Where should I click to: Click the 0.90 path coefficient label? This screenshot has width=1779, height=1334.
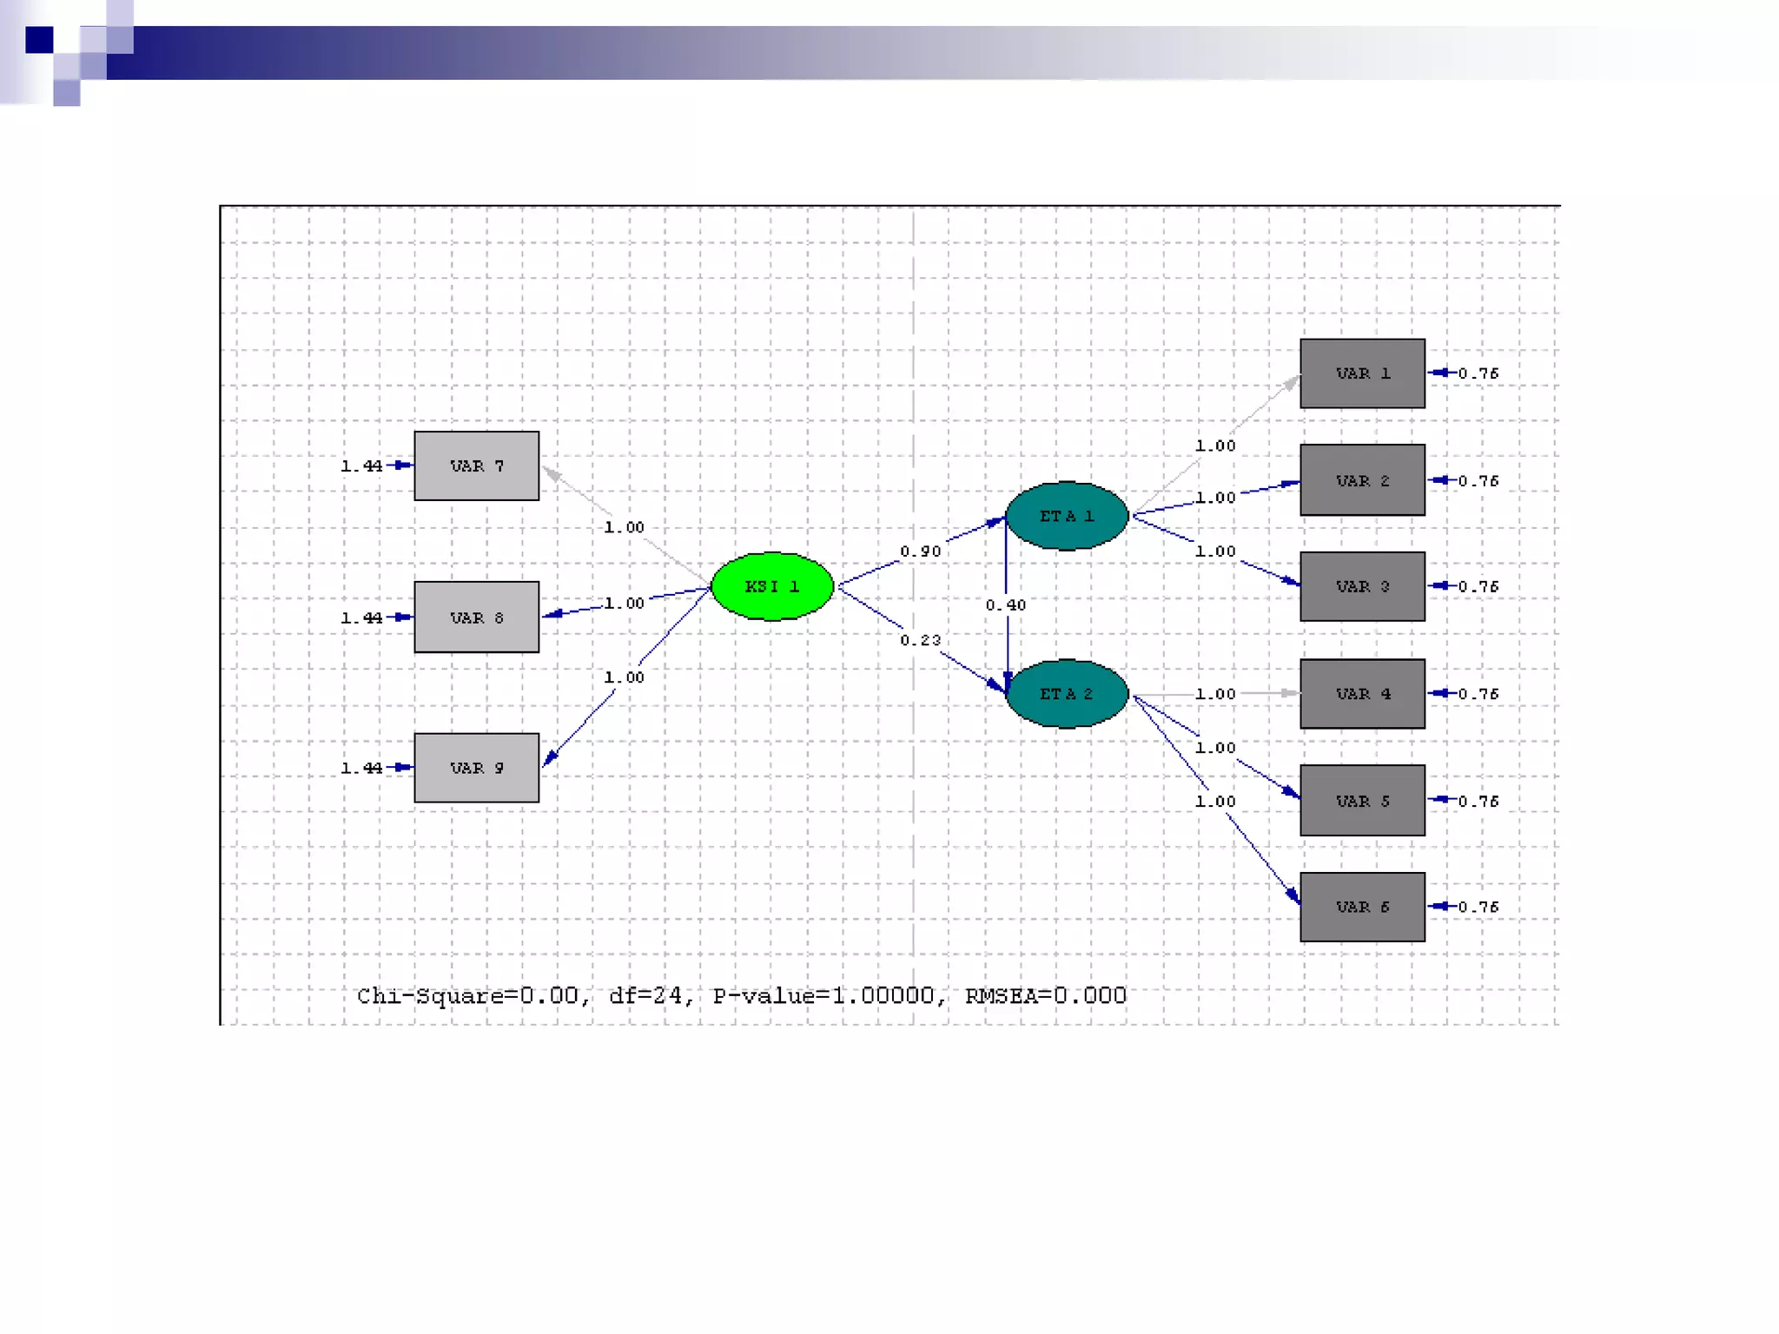click(x=920, y=551)
